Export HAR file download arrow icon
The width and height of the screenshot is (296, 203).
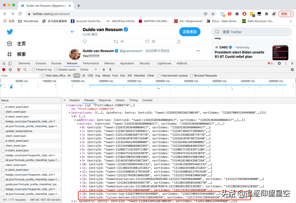click(110, 70)
